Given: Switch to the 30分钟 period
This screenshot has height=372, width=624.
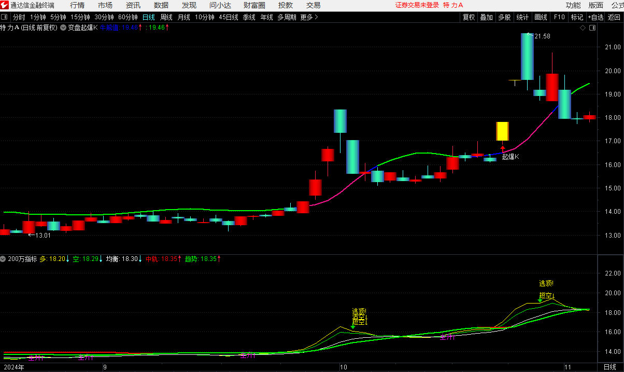Looking at the screenshot, I should click(x=104, y=17).
